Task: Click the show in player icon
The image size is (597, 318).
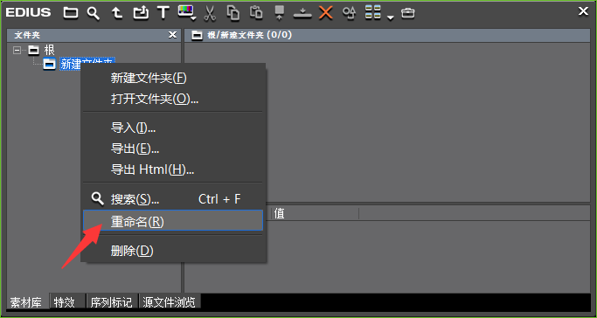Action: [280, 12]
